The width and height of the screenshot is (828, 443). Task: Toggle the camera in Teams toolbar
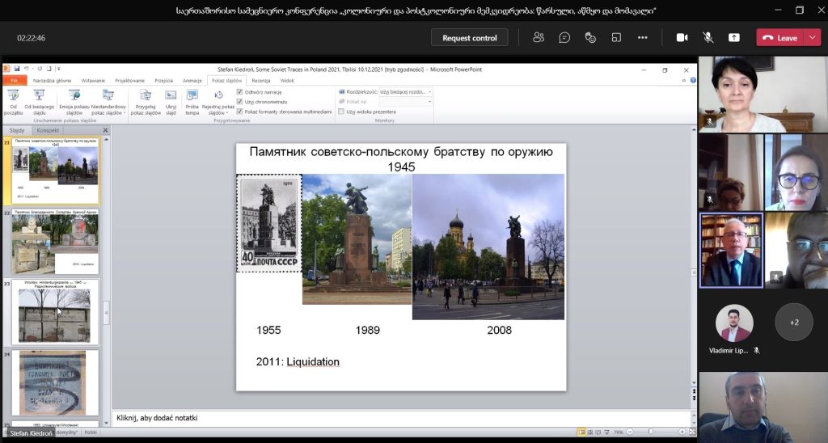pos(682,37)
